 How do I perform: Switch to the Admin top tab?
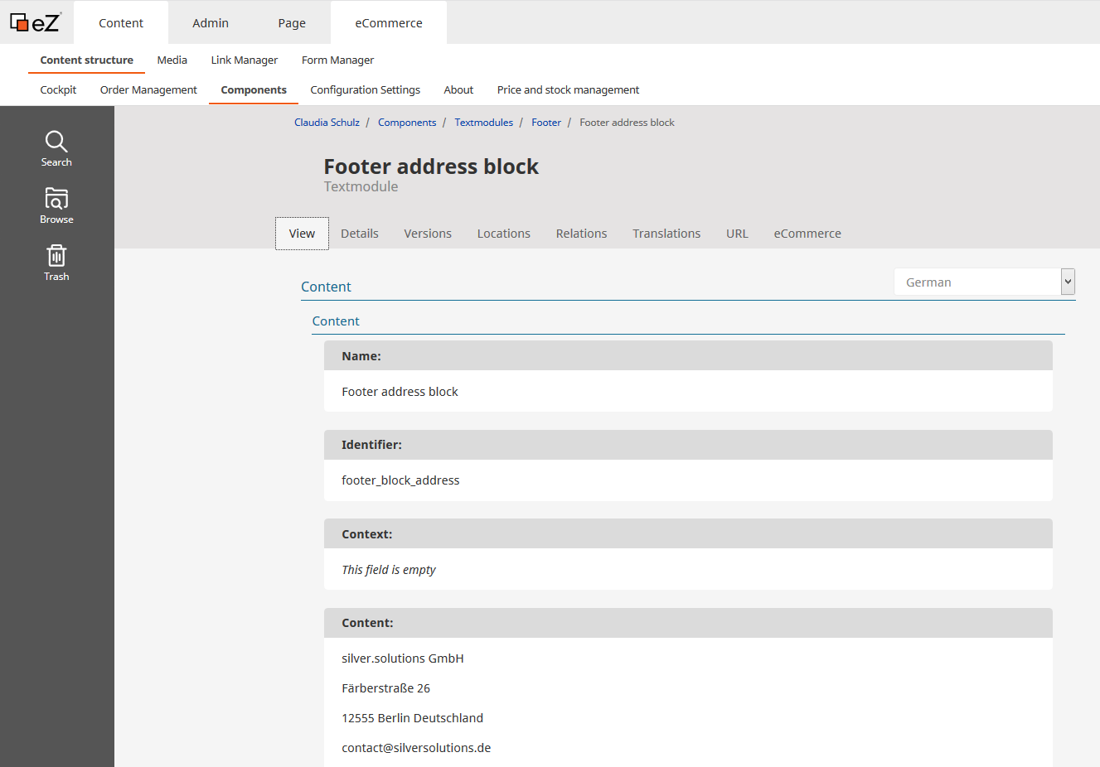click(x=211, y=23)
